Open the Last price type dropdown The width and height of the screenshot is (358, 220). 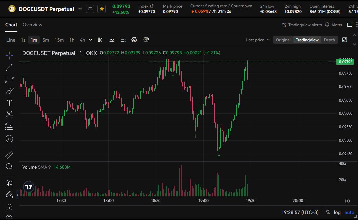(258, 40)
